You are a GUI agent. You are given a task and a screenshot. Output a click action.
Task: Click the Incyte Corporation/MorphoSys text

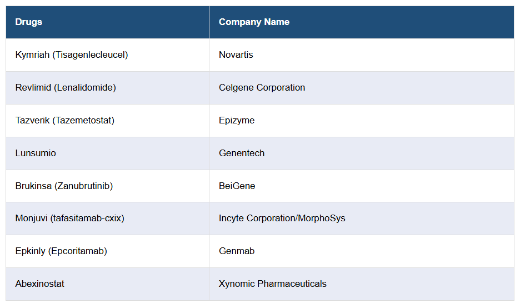click(282, 218)
